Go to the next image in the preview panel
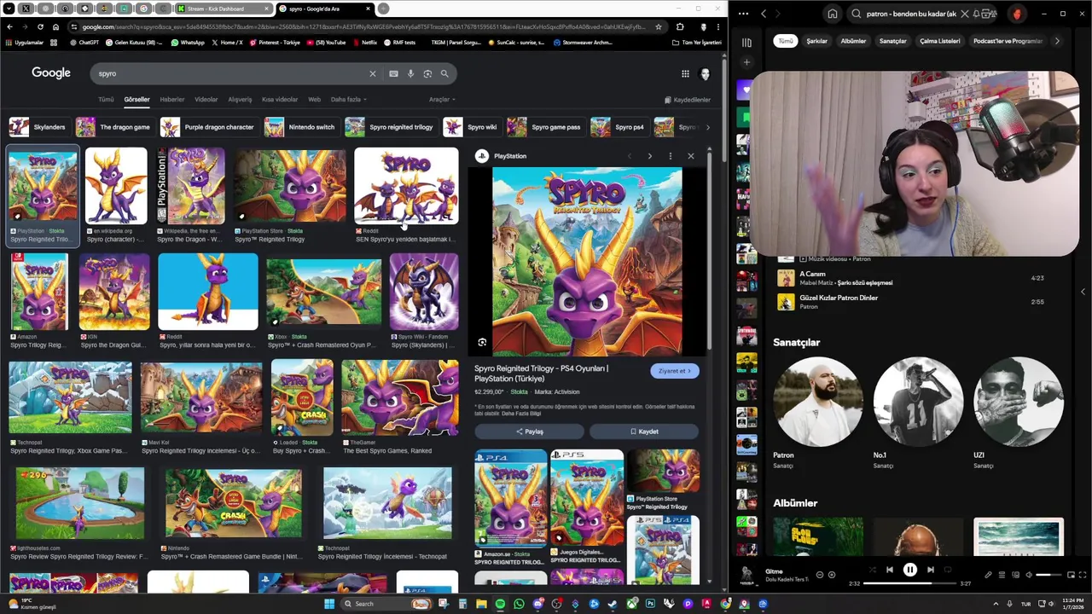Viewport: 1092px width, 614px height. point(649,156)
